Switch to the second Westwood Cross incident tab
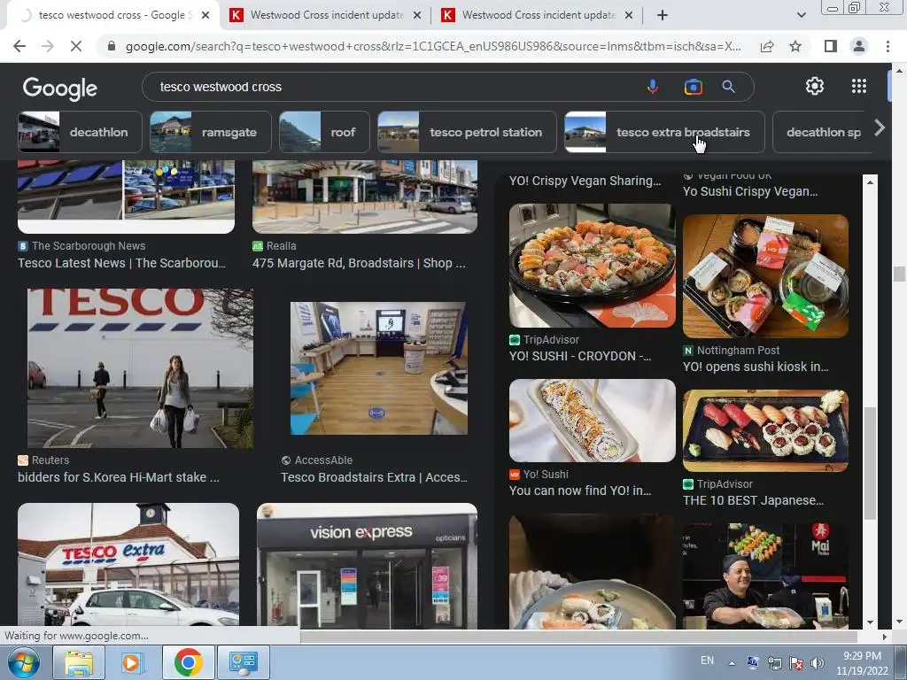 [x=536, y=15]
